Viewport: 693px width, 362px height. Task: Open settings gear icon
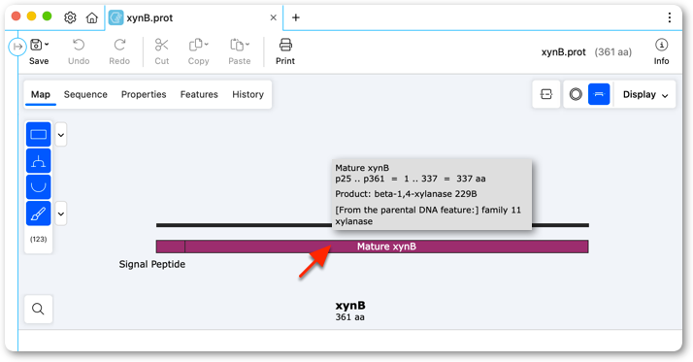click(70, 17)
